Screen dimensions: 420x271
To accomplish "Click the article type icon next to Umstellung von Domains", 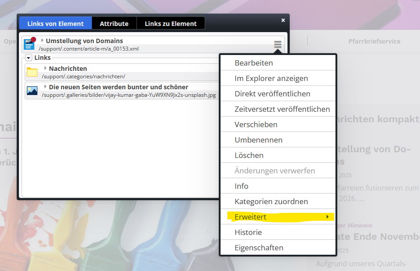I will [x=29, y=44].
